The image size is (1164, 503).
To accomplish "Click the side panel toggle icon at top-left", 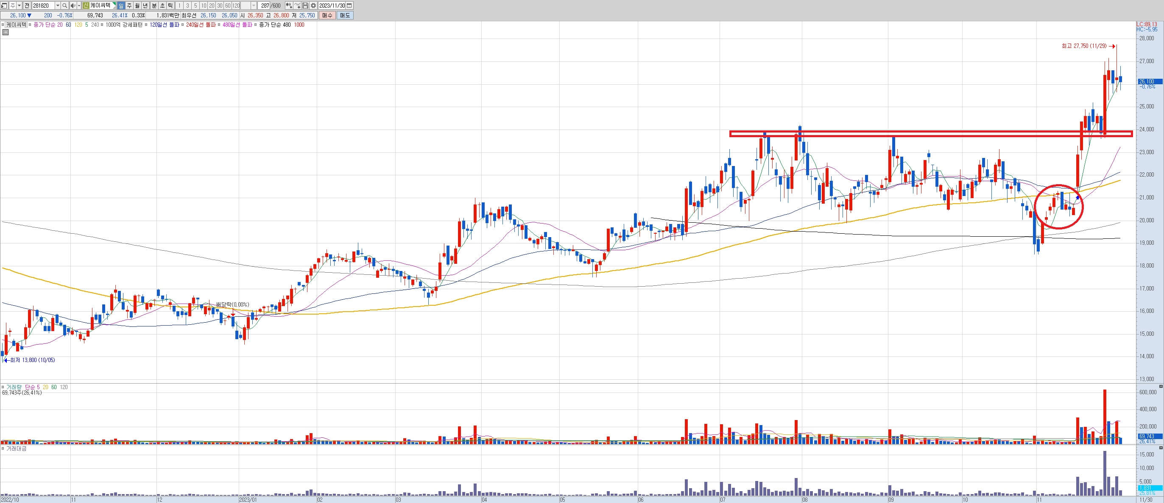I will coord(4,6).
